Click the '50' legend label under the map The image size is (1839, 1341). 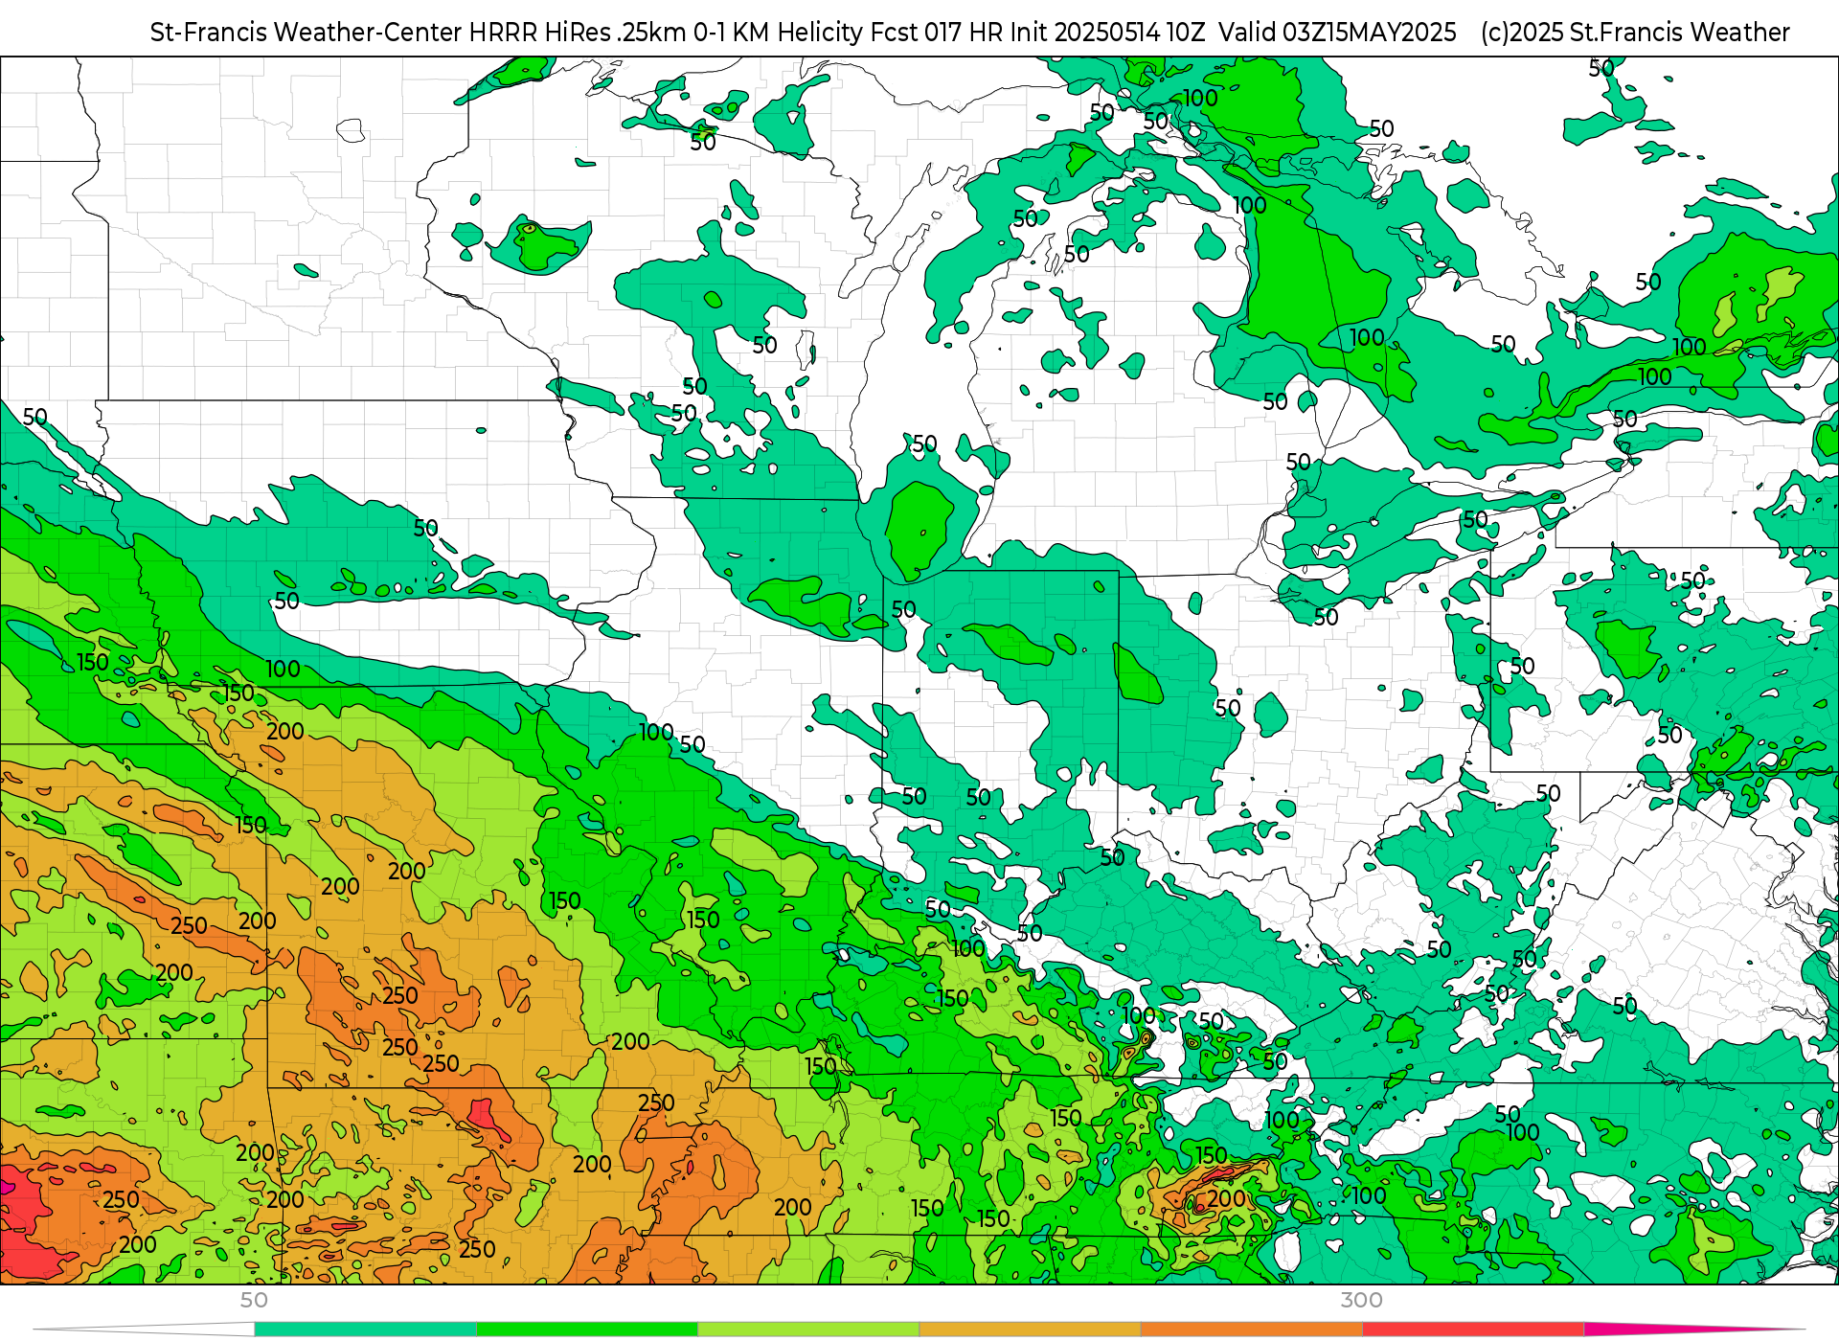click(254, 1300)
